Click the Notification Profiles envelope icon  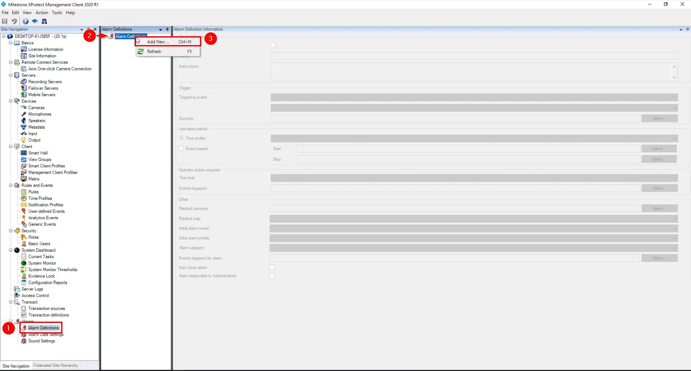(24, 205)
